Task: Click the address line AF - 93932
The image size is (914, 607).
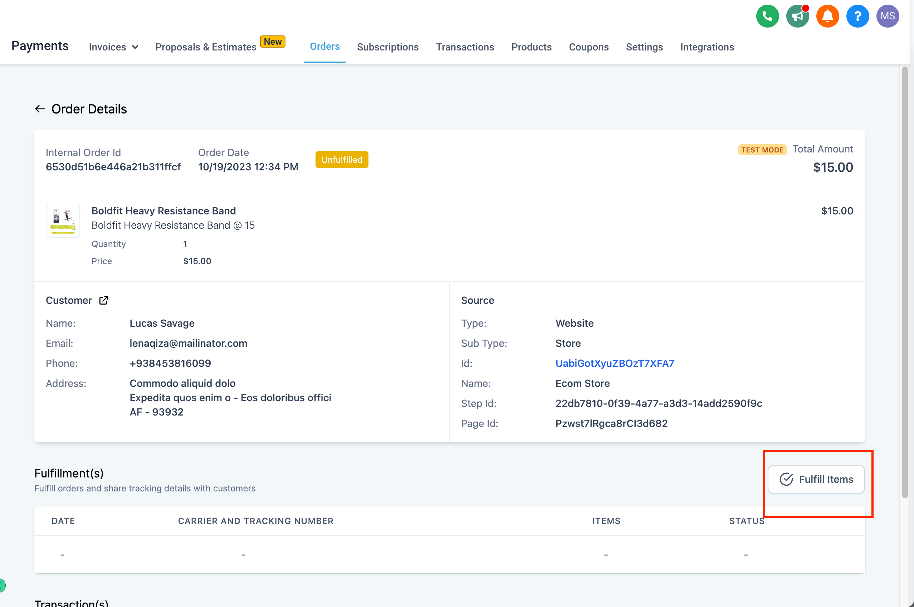Action: (156, 412)
